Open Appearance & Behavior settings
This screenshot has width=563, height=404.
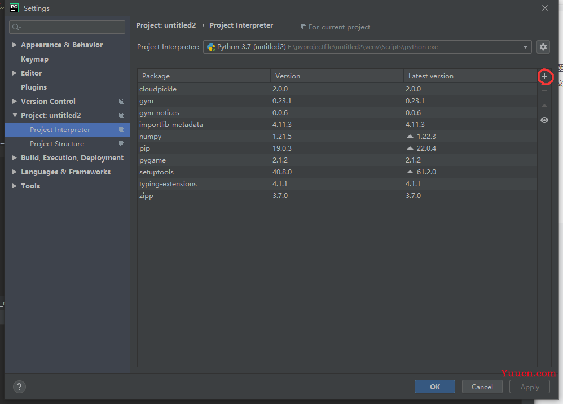(61, 45)
